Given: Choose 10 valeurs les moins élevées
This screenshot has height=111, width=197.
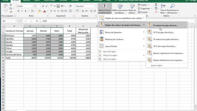Looking at the screenshot, I should click(x=167, y=39).
